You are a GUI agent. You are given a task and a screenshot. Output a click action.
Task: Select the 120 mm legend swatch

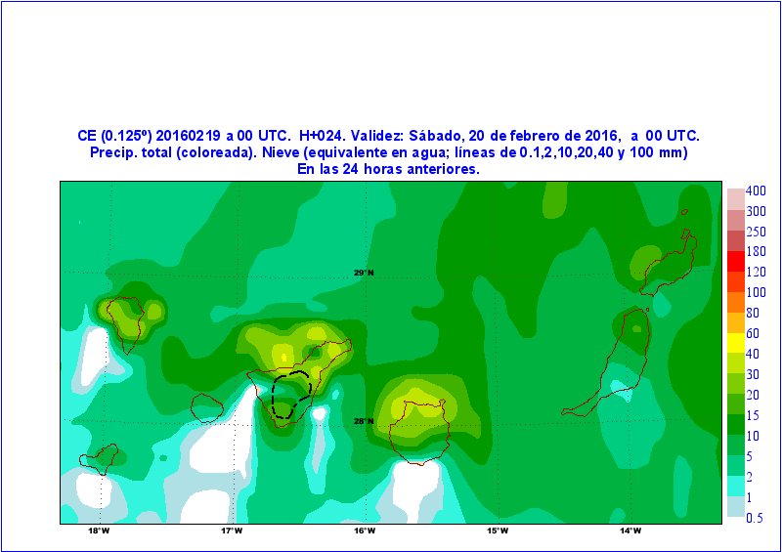[736, 280]
